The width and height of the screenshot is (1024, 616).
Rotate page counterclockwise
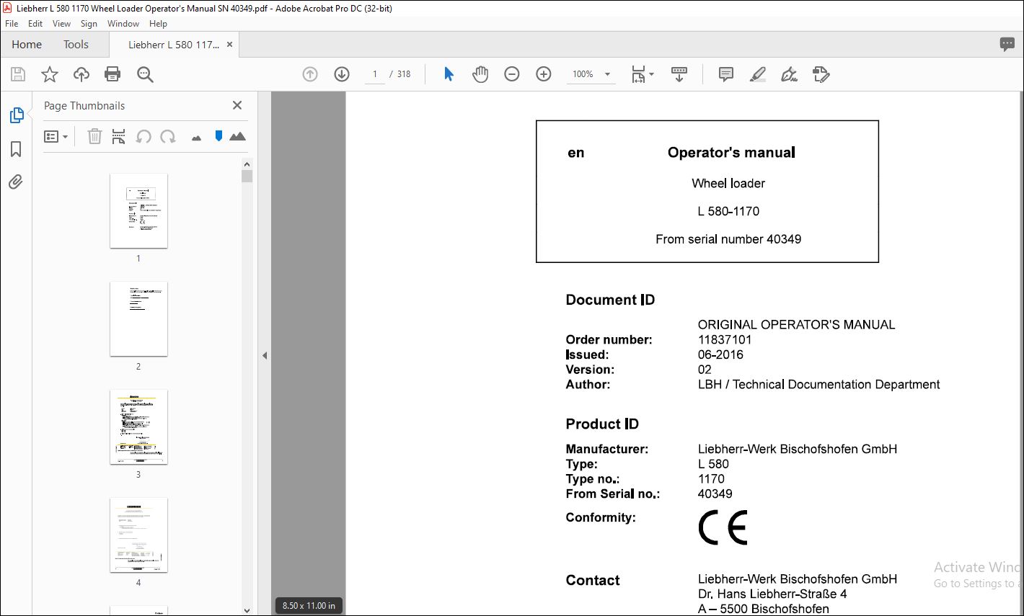coord(144,136)
